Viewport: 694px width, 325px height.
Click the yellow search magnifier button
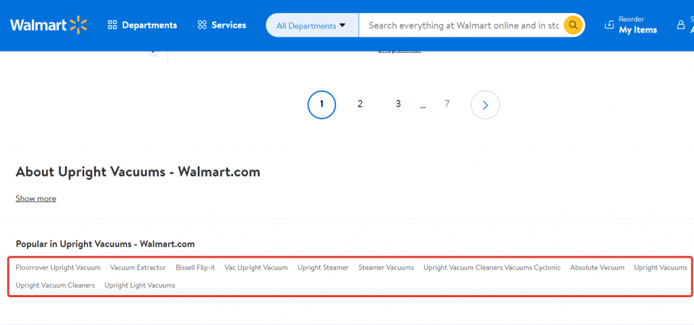(x=573, y=25)
